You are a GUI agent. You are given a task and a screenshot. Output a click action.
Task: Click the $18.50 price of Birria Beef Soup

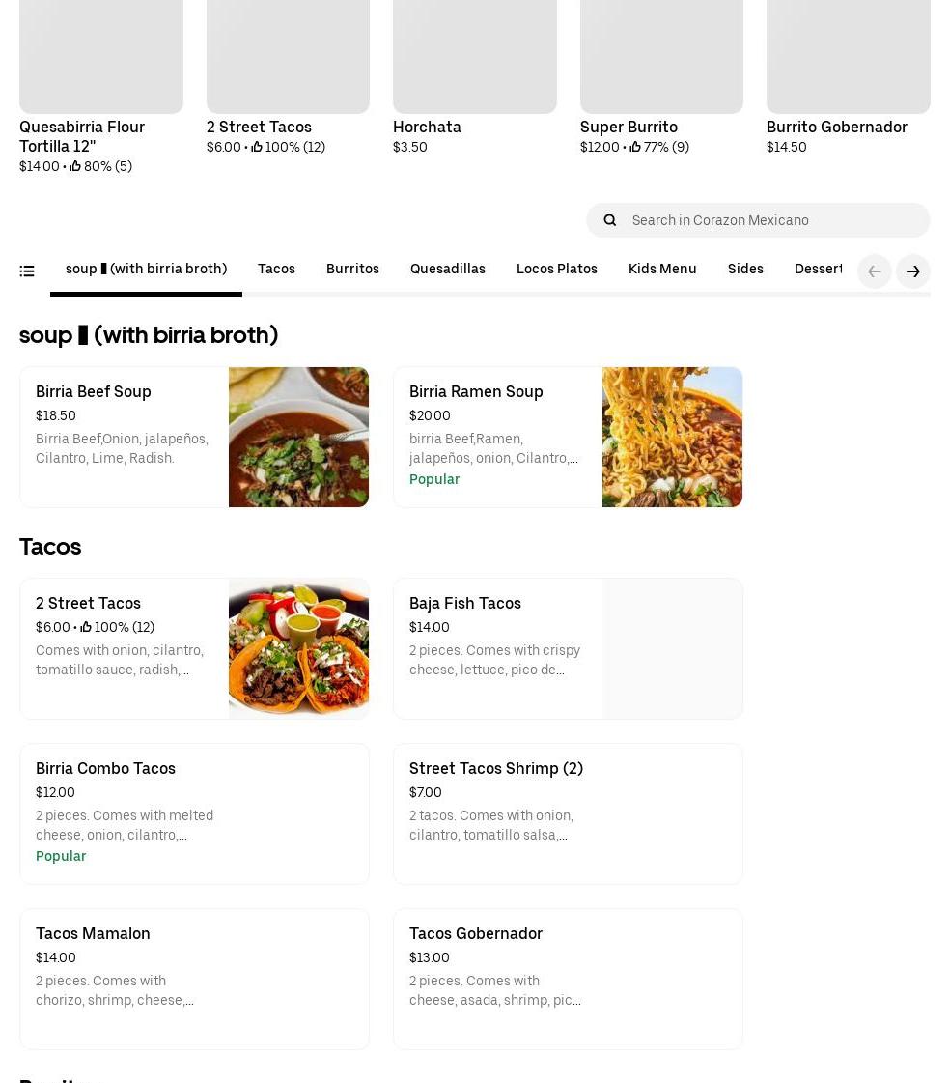(56, 415)
